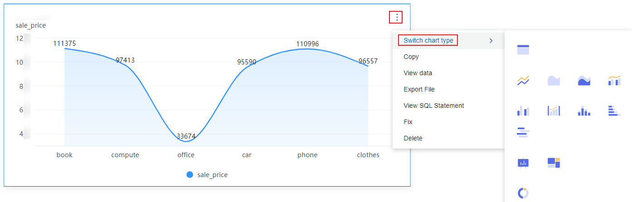Select the combined bar-line chart icon
This screenshot has height=202, width=632.
(614, 81)
